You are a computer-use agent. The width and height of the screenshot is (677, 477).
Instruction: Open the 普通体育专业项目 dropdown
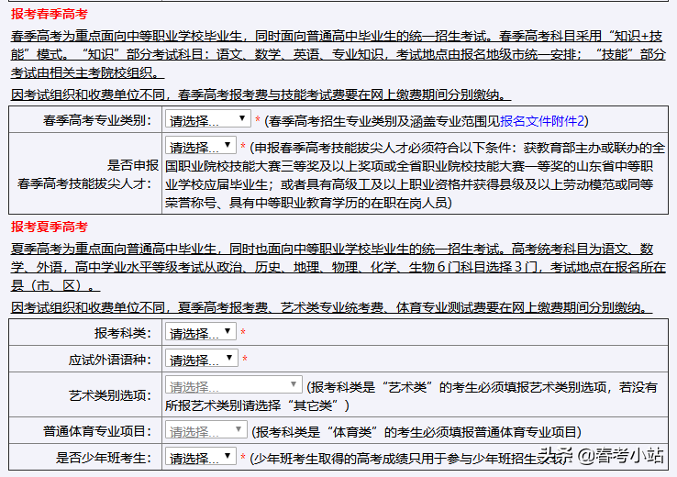pos(206,430)
